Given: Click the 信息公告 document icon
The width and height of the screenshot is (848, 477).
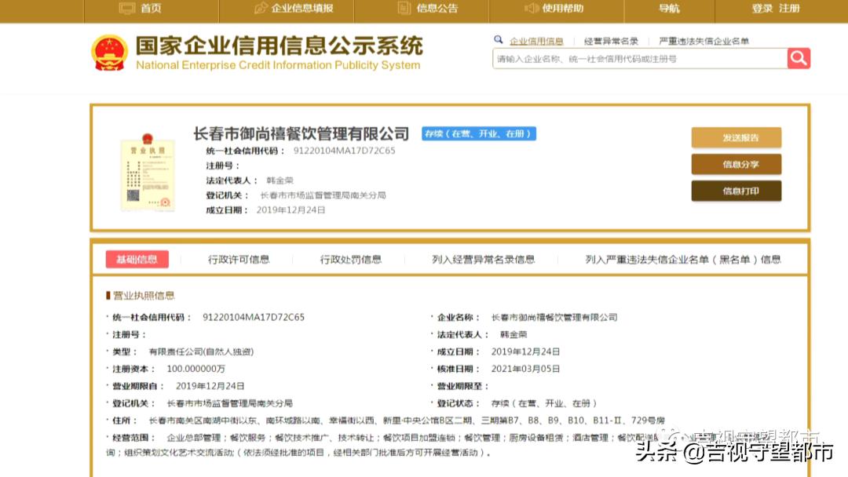Looking at the screenshot, I should (x=404, y=8).
